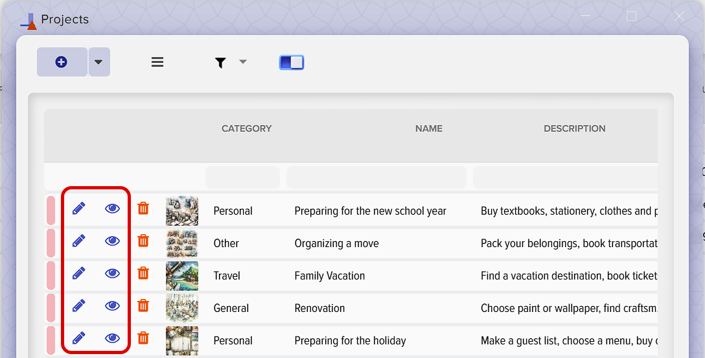
Task: Open thumbnail of 'Preparing for the holiday'
Action: pyautogui.click(x=182, y=340)
